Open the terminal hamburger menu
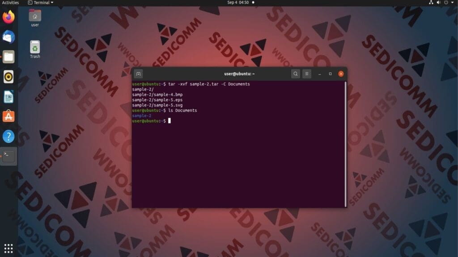 pos(307,74)
